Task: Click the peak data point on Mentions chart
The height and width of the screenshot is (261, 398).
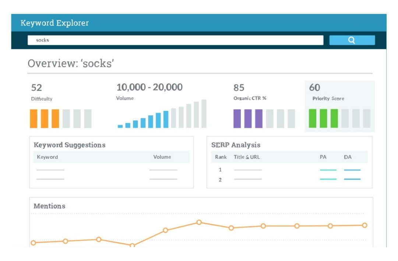Action: 199,222
